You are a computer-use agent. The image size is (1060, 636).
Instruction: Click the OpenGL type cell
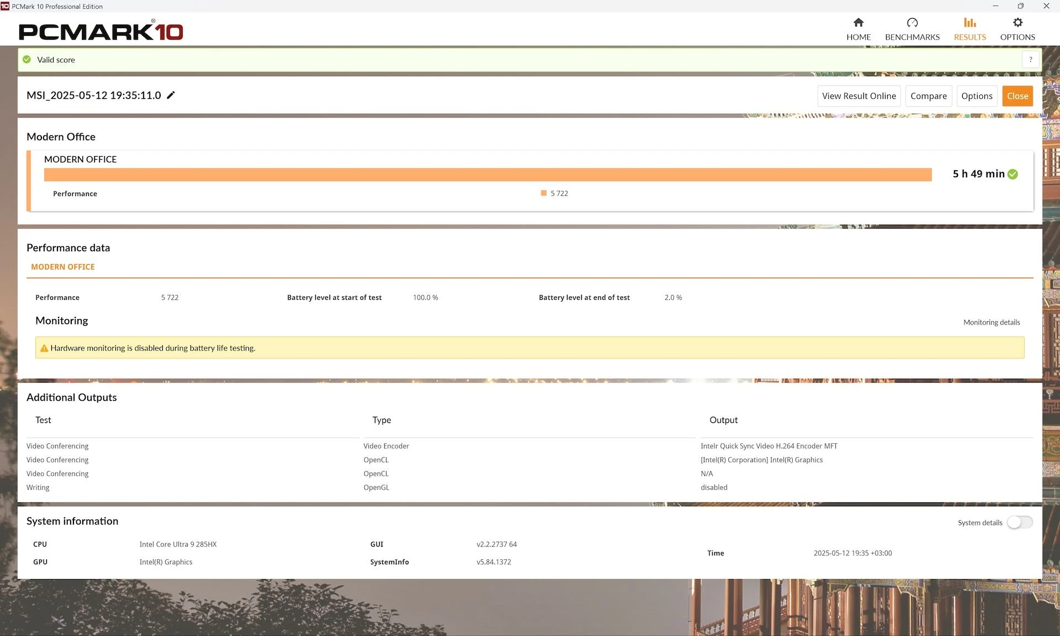coord(377,487)
